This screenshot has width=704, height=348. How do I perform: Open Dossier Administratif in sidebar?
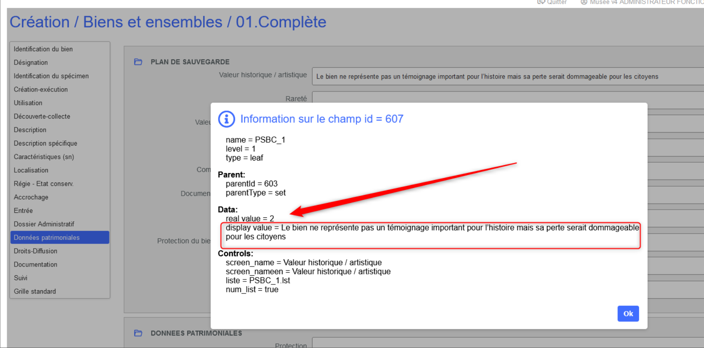pos(44,224)
